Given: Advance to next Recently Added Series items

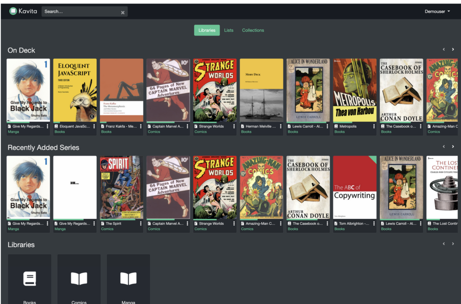Looking at the screenshot, I should coord(453,147).
